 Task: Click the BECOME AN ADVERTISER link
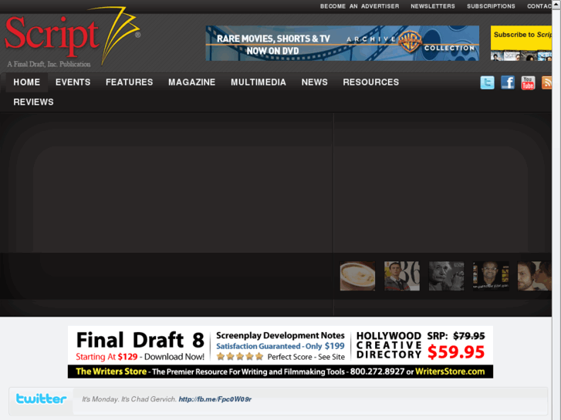point(360,6)
